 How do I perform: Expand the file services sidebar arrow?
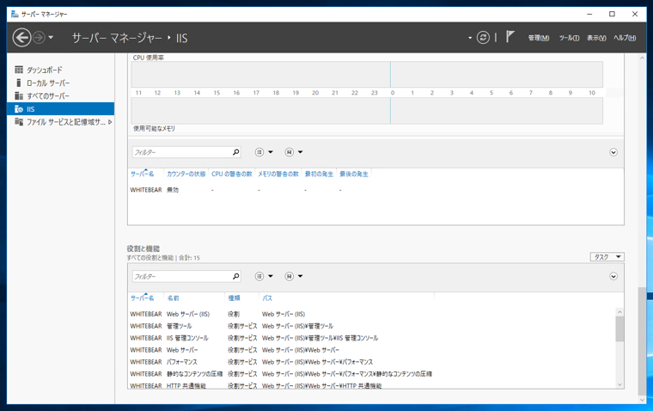click(x=110, y=122)
